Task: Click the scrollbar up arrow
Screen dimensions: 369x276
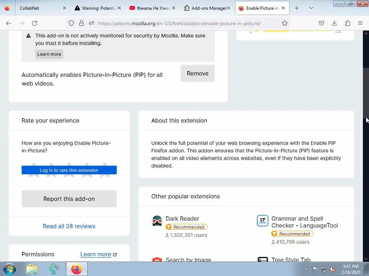Action: 366,33
